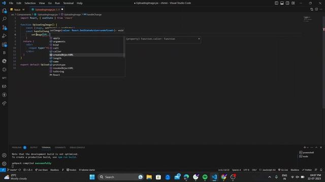Open the Extensions view

tap(4, 44)
